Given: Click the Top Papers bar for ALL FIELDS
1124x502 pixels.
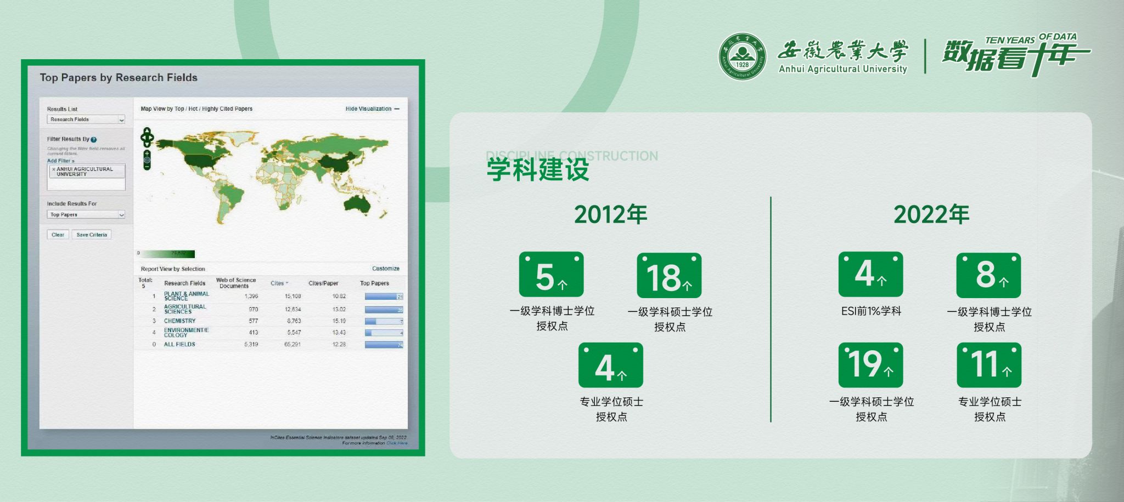Looking at the screenshot, I should coord(384,345).
